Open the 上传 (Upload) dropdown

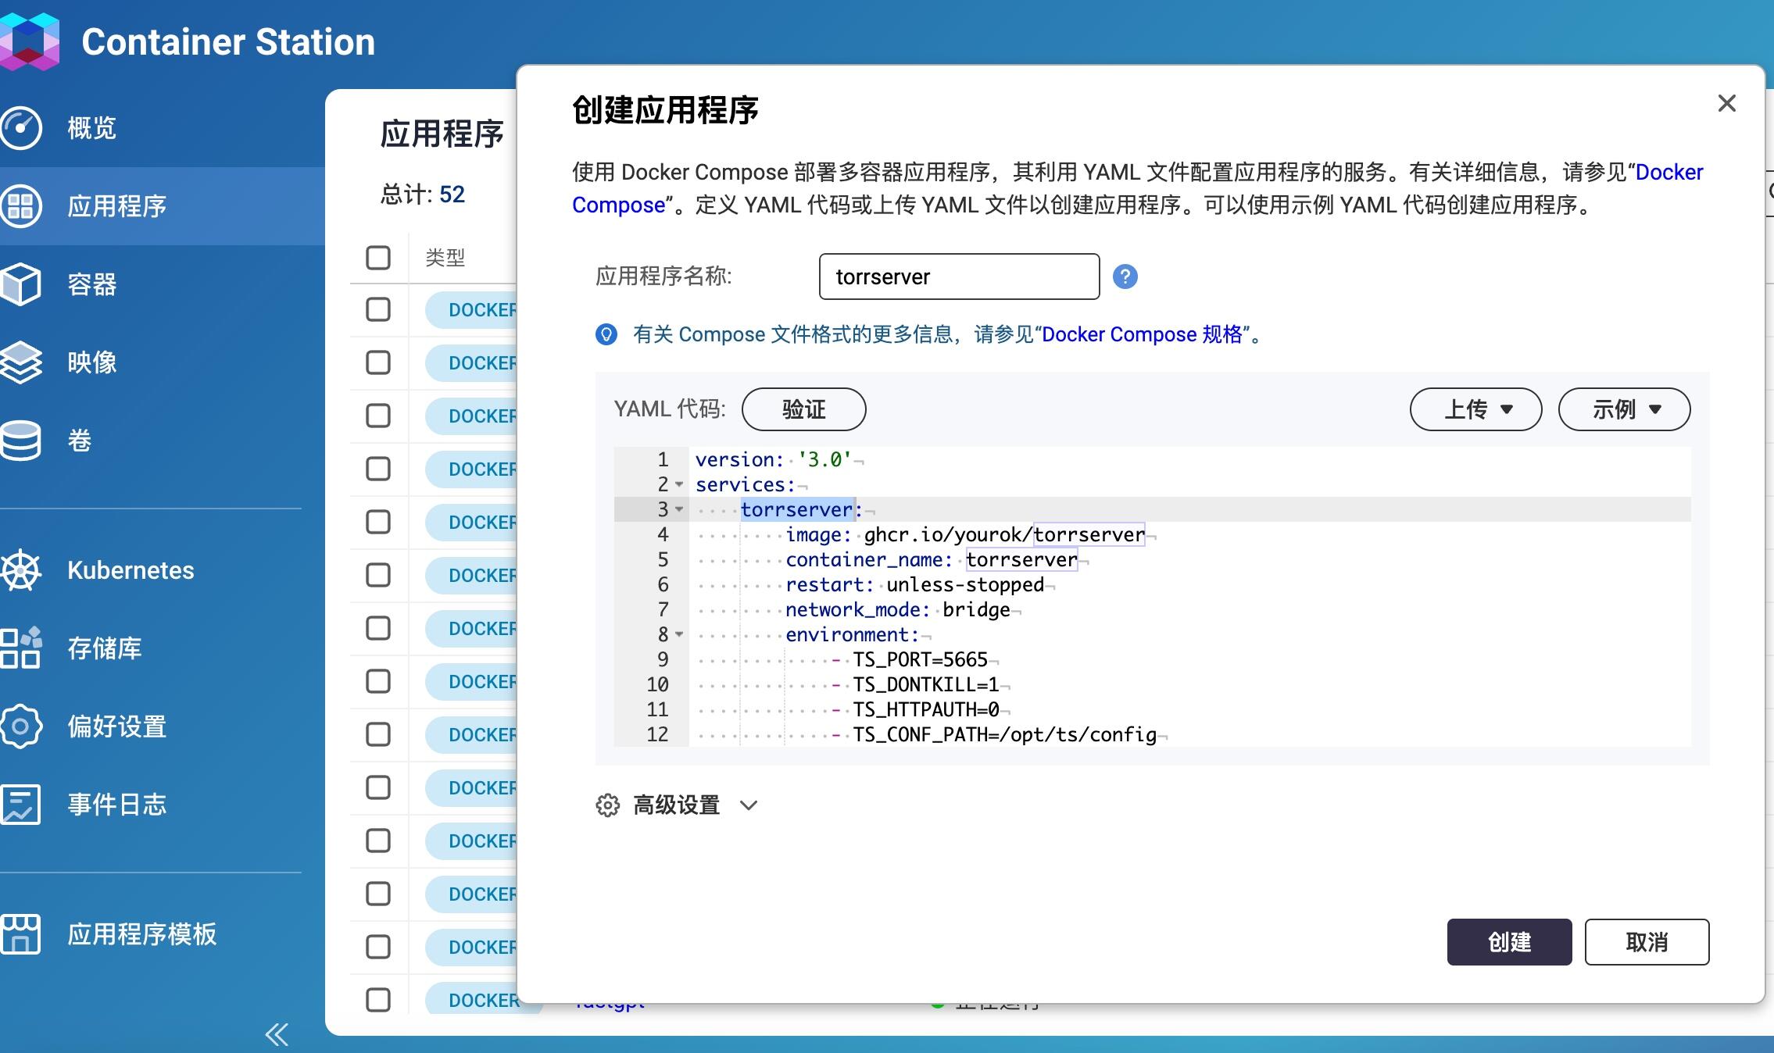click(x=1474, y=409)
